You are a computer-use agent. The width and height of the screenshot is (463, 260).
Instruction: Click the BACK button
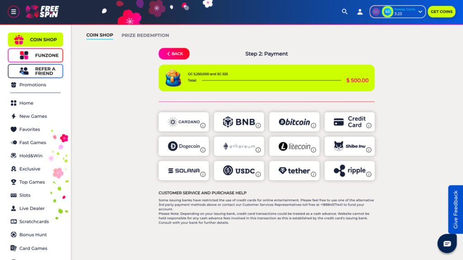coord(174,54)
